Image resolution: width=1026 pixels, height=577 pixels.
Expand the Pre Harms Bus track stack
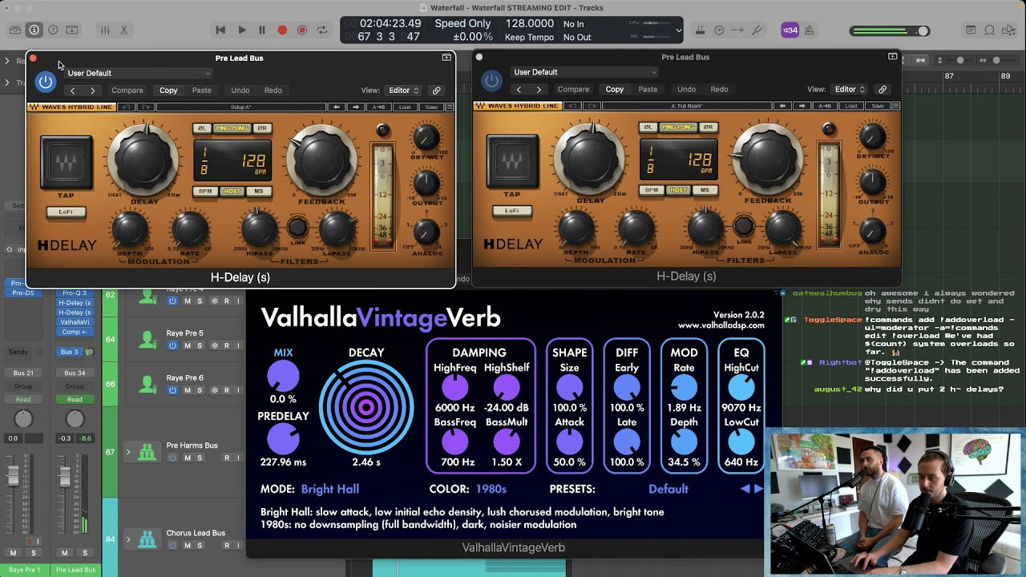pos(128,453)
